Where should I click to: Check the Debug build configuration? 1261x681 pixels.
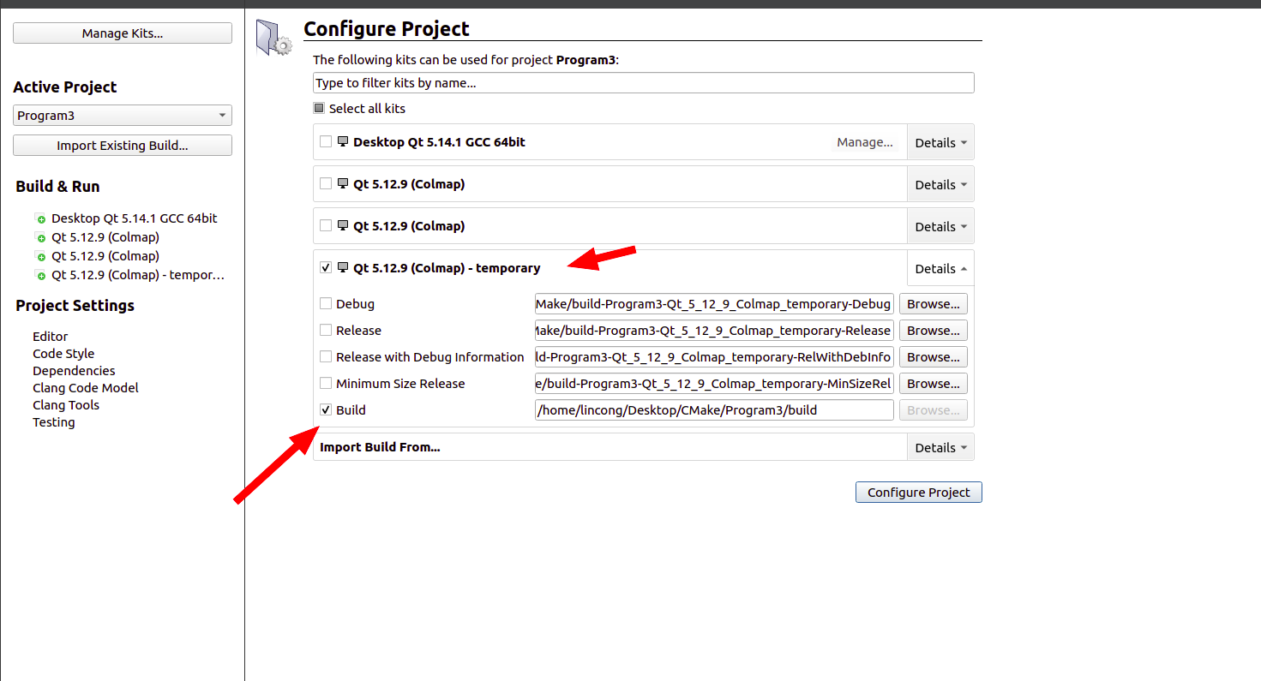click(x=326, y=303)
